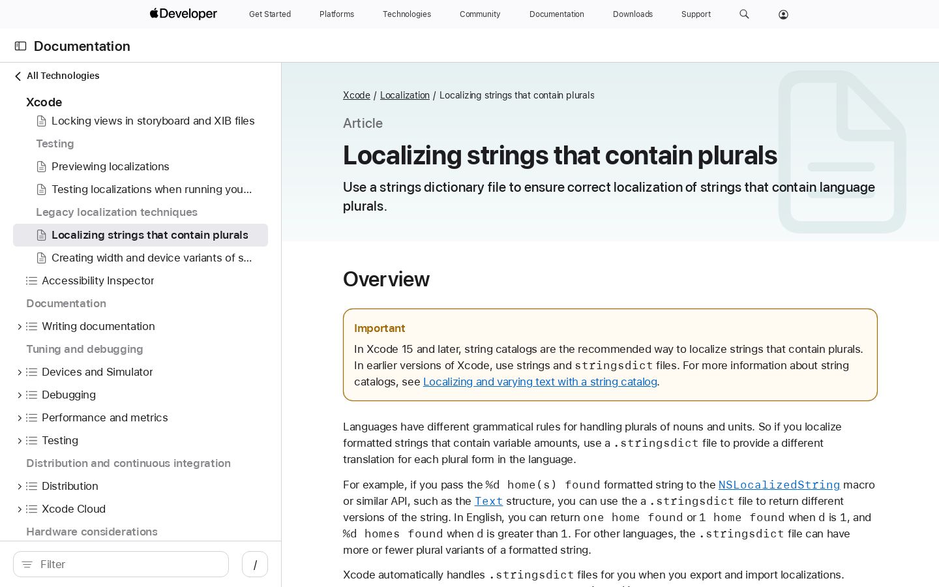Select Locking views in storyboard and XIB files
The width and height of the screenshot is (939, 587).
[x=153, y=121]
